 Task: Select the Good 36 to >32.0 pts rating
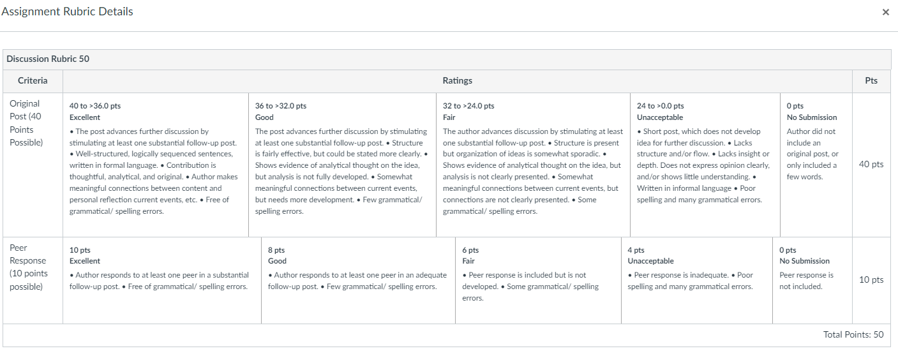coord(342,165)
